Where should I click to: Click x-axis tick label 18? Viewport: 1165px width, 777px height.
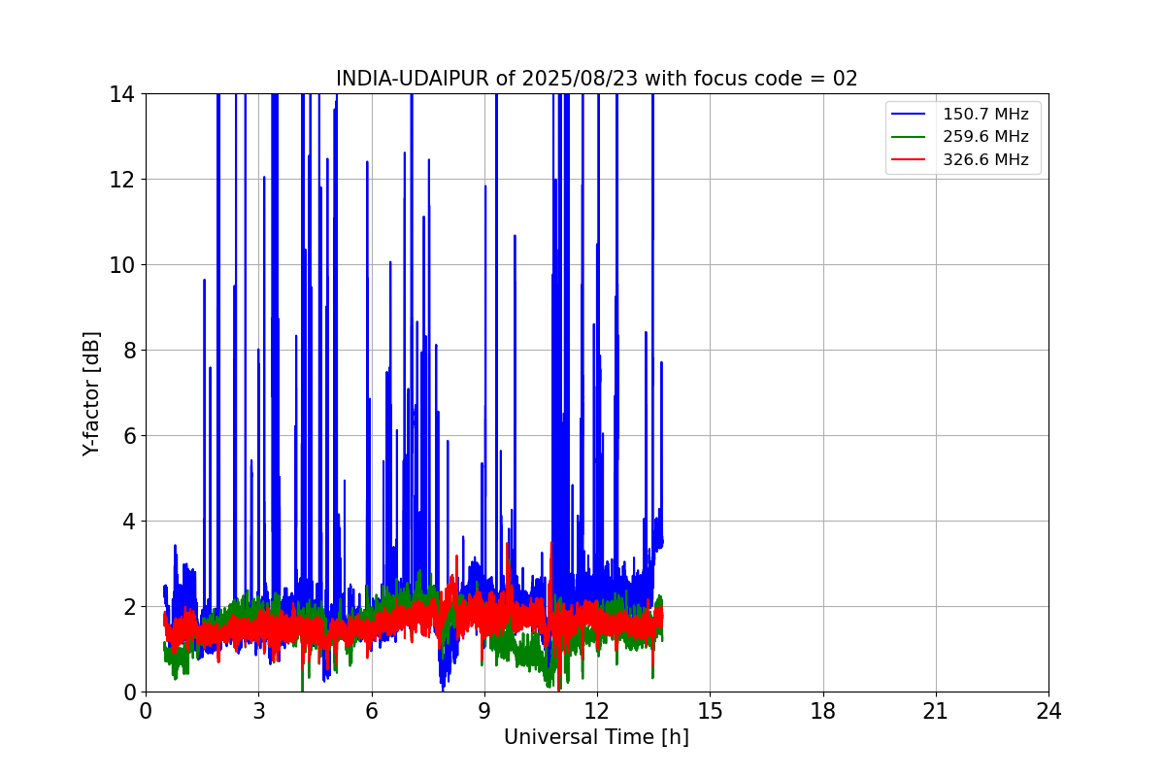pyautogui.click(x=823, y=711)
